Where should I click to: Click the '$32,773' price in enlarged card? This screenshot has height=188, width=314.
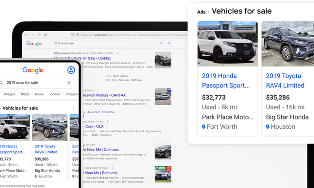(x=214, y=98)
